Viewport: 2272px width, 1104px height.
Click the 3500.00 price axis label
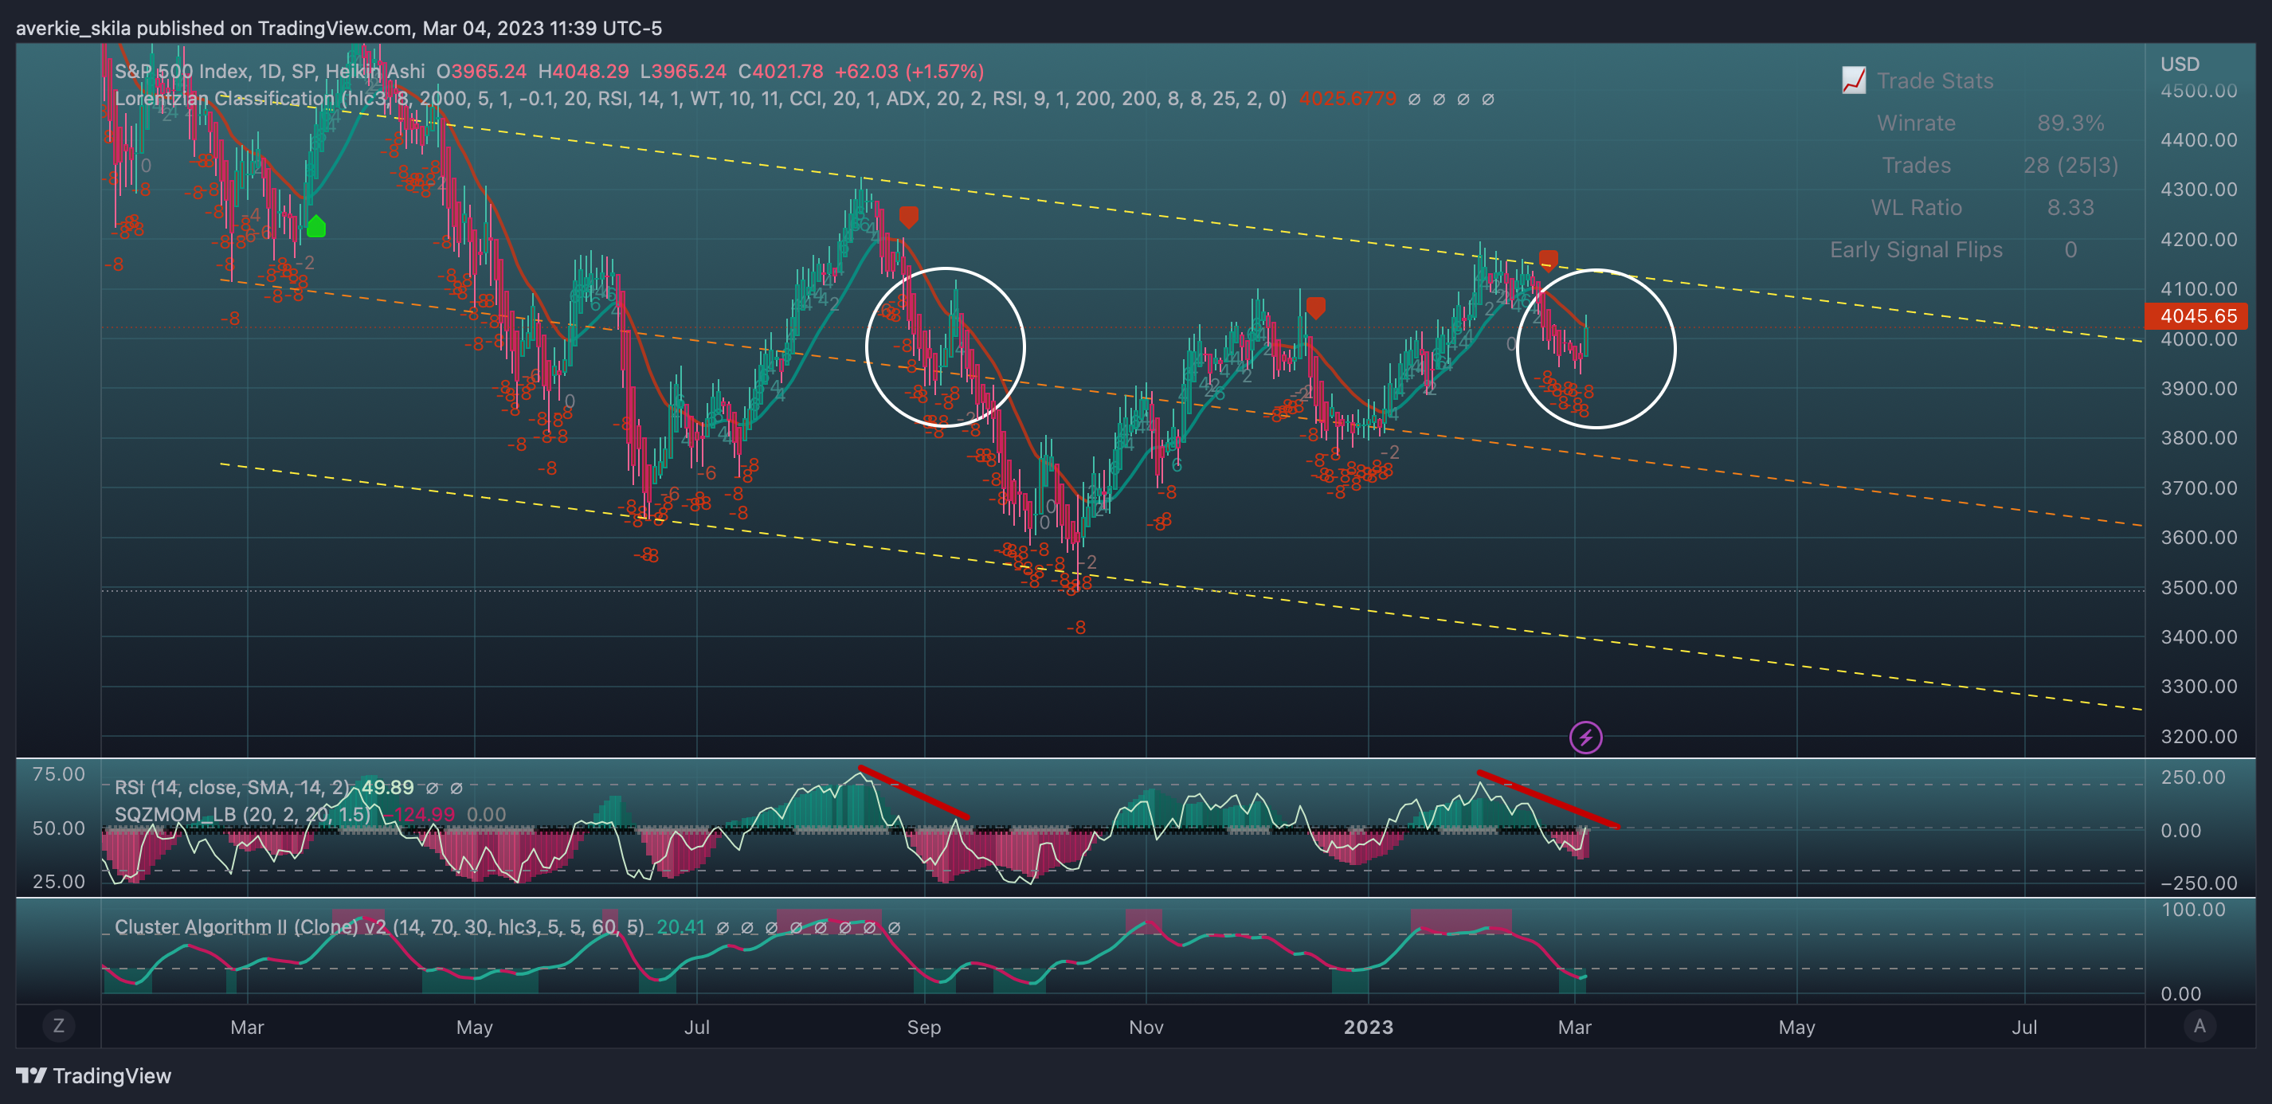[2199, 587]
